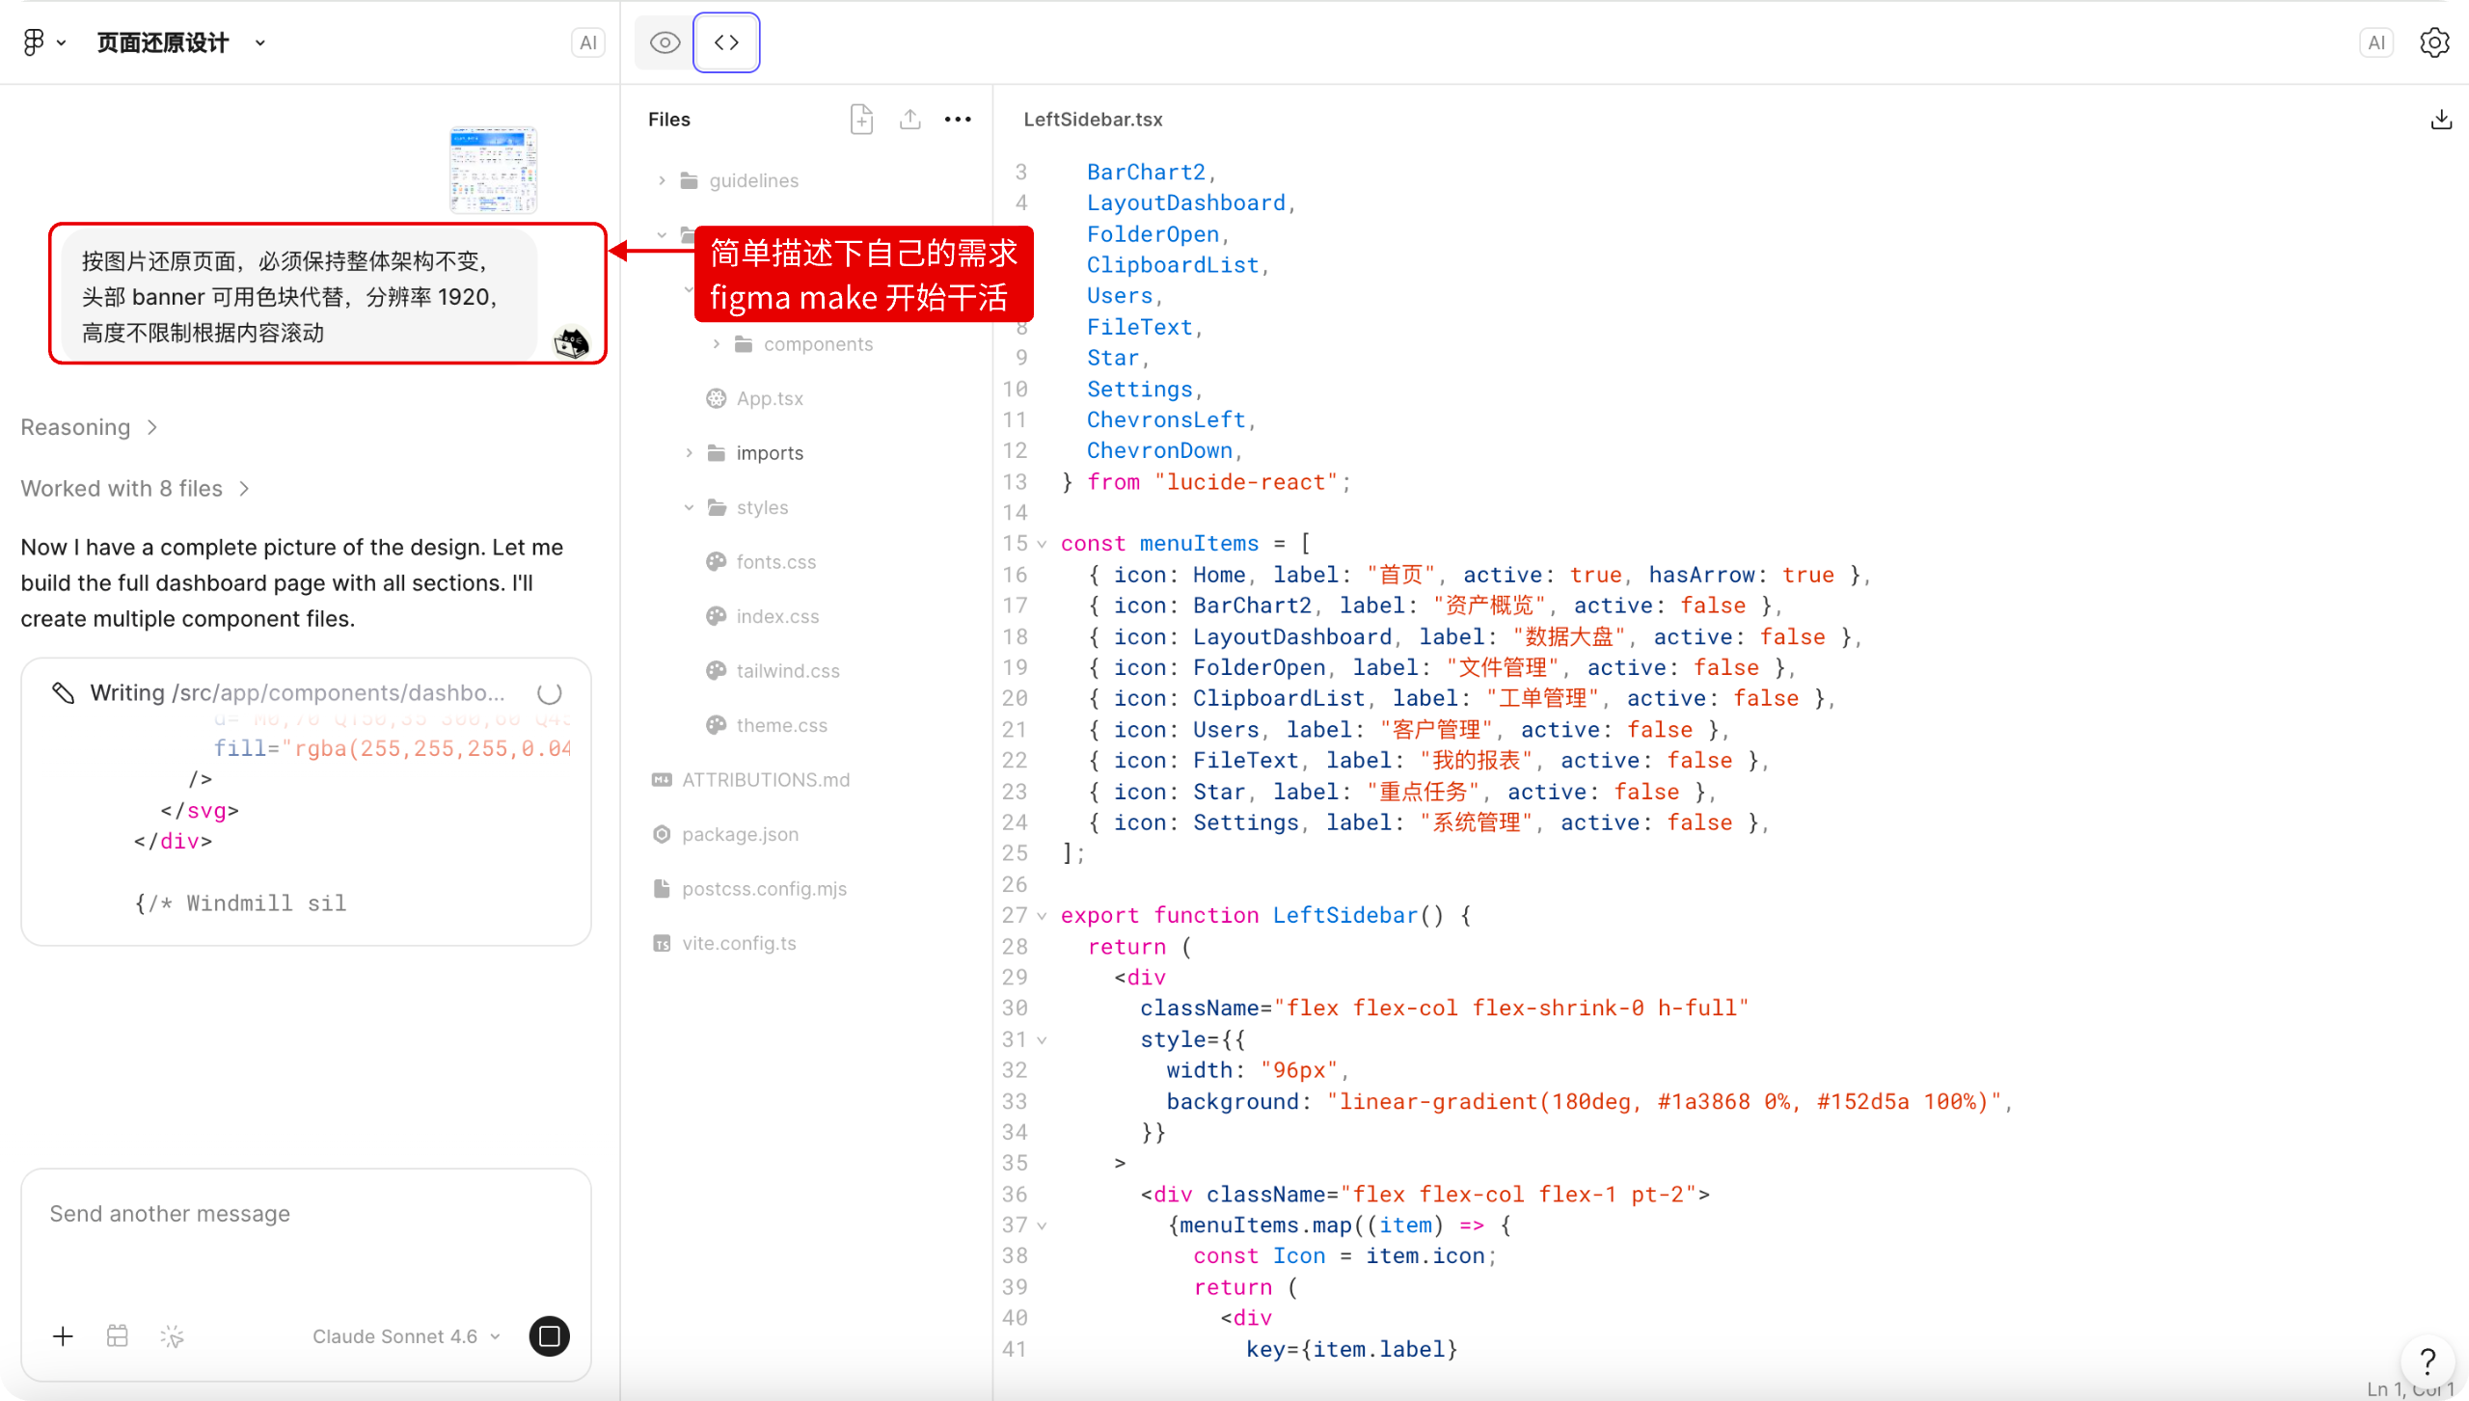Expand the Reasoning section
This screenshot has height=1401, width=2469.
tap(89, 427)
